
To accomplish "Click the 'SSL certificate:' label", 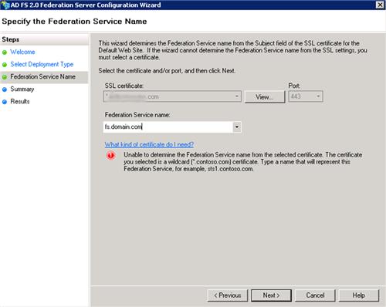I will tap(124, 86).
